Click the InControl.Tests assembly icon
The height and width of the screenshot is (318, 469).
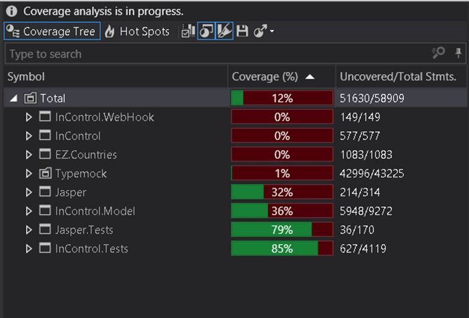(45, 248)
